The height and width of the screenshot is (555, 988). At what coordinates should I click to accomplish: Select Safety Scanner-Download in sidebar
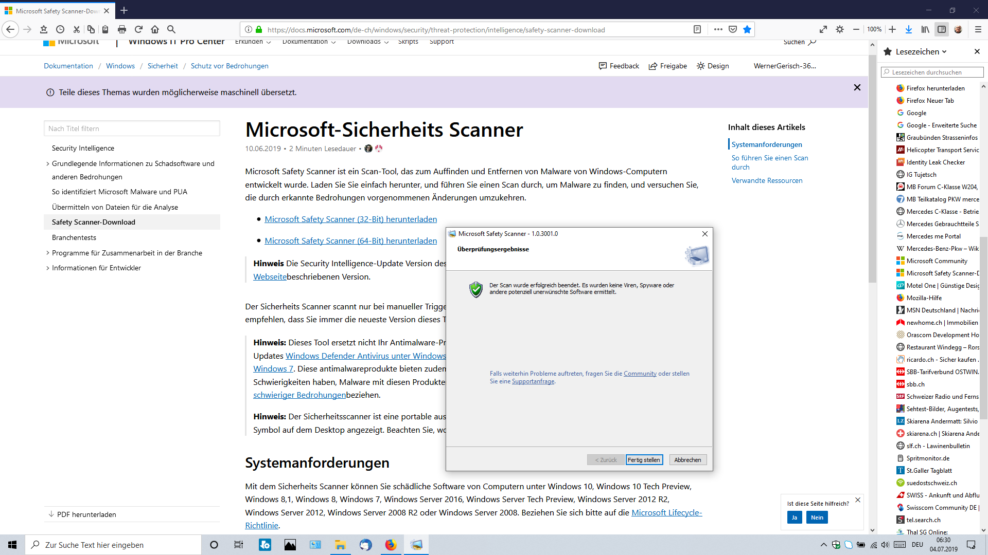point(132,222)
